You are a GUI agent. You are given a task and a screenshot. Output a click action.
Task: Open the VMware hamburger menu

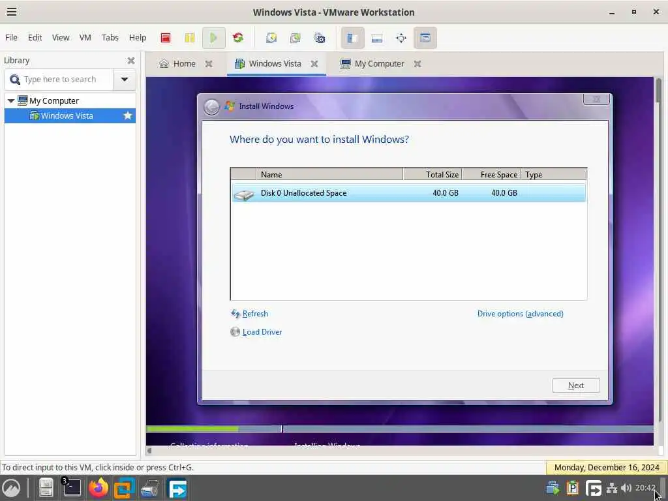(12, 12)
